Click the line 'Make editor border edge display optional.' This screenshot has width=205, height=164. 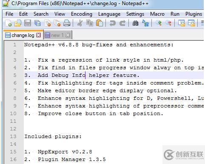coord(100,90)
